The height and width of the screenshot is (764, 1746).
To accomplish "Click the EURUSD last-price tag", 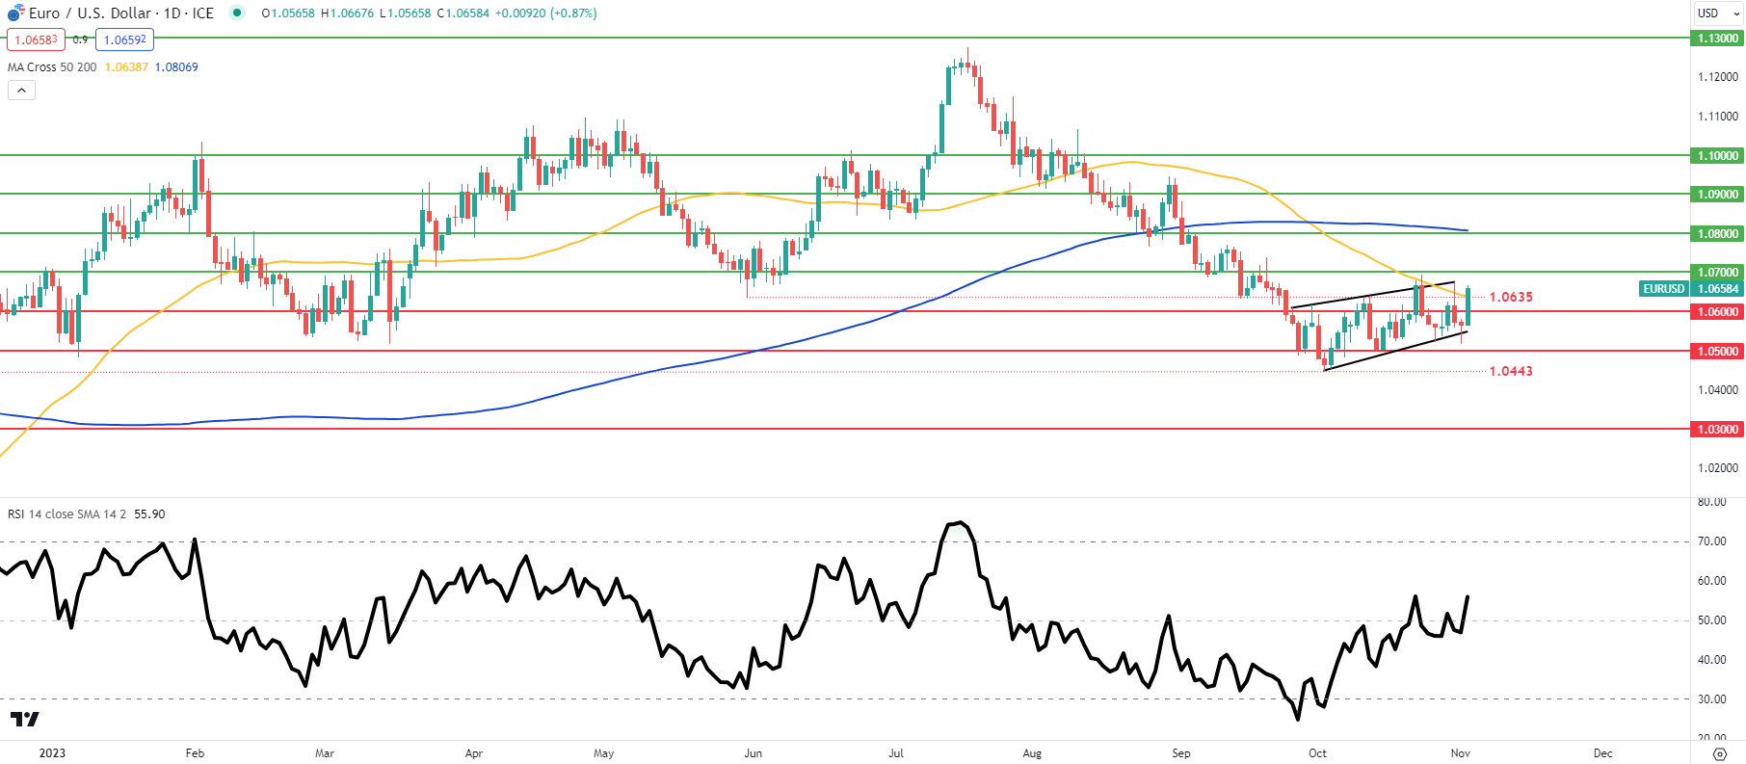I will click(1664, 288).
